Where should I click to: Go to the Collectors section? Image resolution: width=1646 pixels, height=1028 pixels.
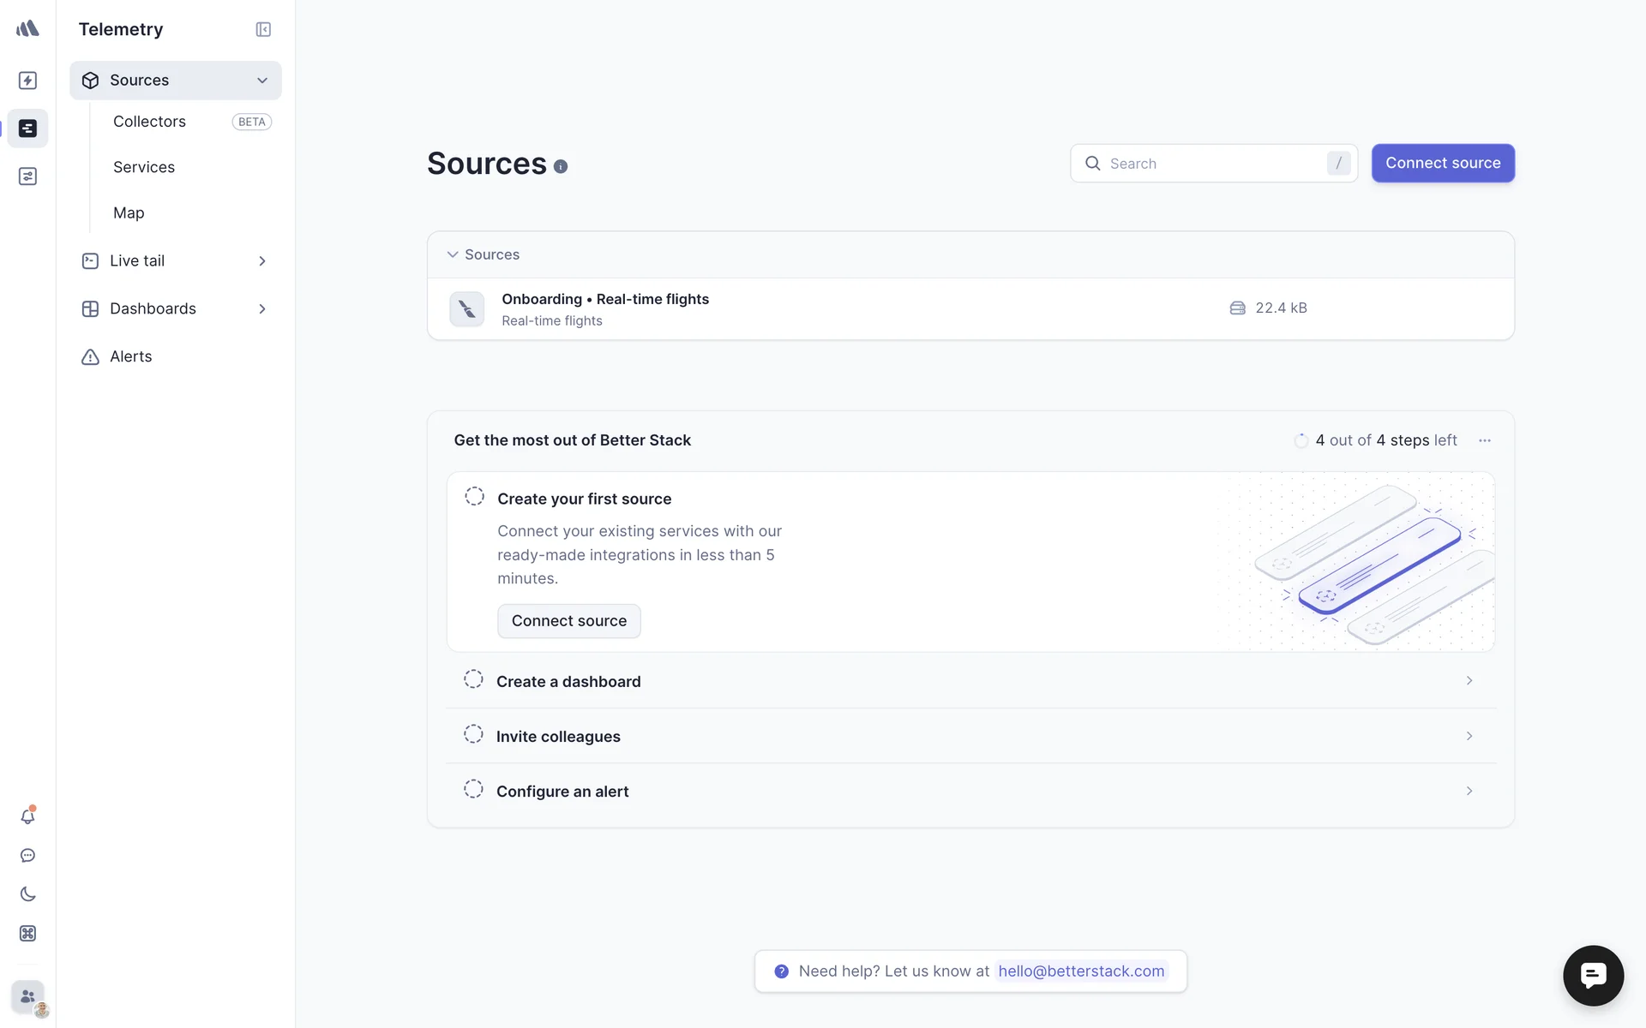(149, 122)
